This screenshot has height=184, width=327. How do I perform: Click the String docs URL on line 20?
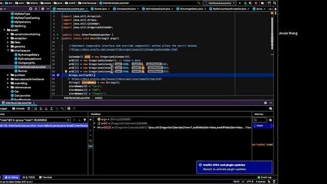tap(116, 79)
